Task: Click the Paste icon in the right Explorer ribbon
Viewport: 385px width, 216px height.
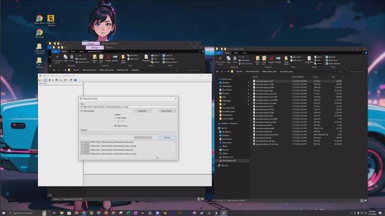Action: 235,59
